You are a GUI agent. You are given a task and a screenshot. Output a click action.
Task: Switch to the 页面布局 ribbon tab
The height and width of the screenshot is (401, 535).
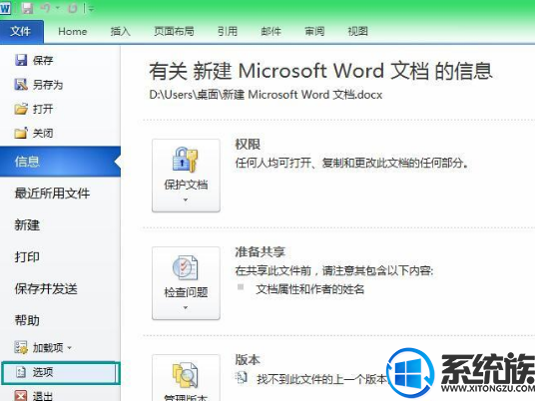click(174, 31)
